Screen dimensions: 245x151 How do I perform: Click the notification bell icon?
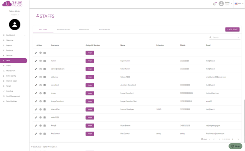[x=214, y=4]
